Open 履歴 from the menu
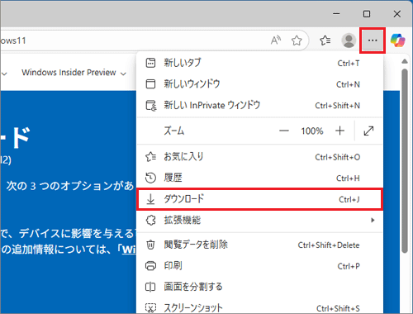413x314 pixels. pyautogui.click(x=259, y=178)
